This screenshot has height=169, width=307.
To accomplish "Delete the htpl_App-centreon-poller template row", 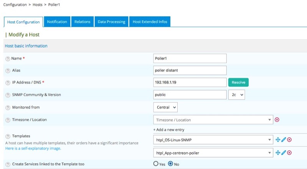I will pyautogui.click(x=289, y=153).
